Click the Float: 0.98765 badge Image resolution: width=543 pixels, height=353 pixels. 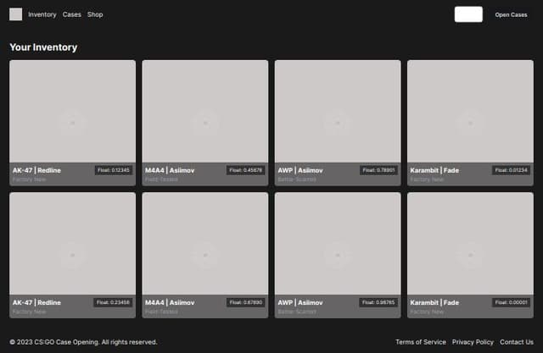[378, 302]
